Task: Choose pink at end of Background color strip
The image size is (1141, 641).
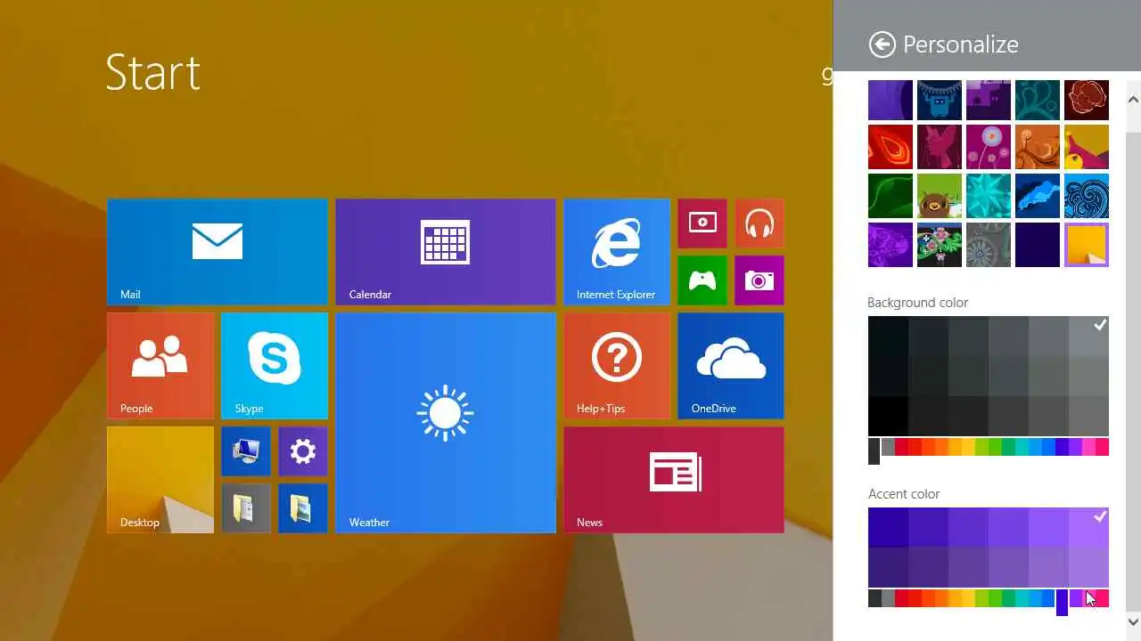Action: (x=1102, y=447)
